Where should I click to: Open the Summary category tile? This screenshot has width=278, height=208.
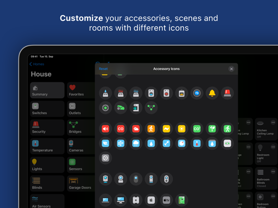[x=47, y=90]
